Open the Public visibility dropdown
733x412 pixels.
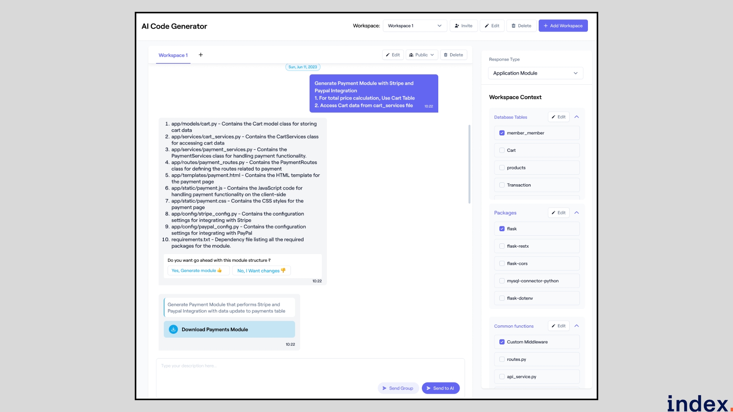tap(421, 55)
